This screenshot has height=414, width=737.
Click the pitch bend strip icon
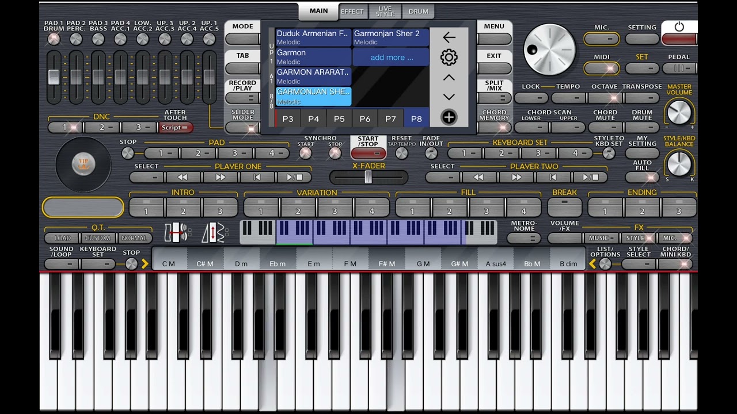[x=178, y=233]
